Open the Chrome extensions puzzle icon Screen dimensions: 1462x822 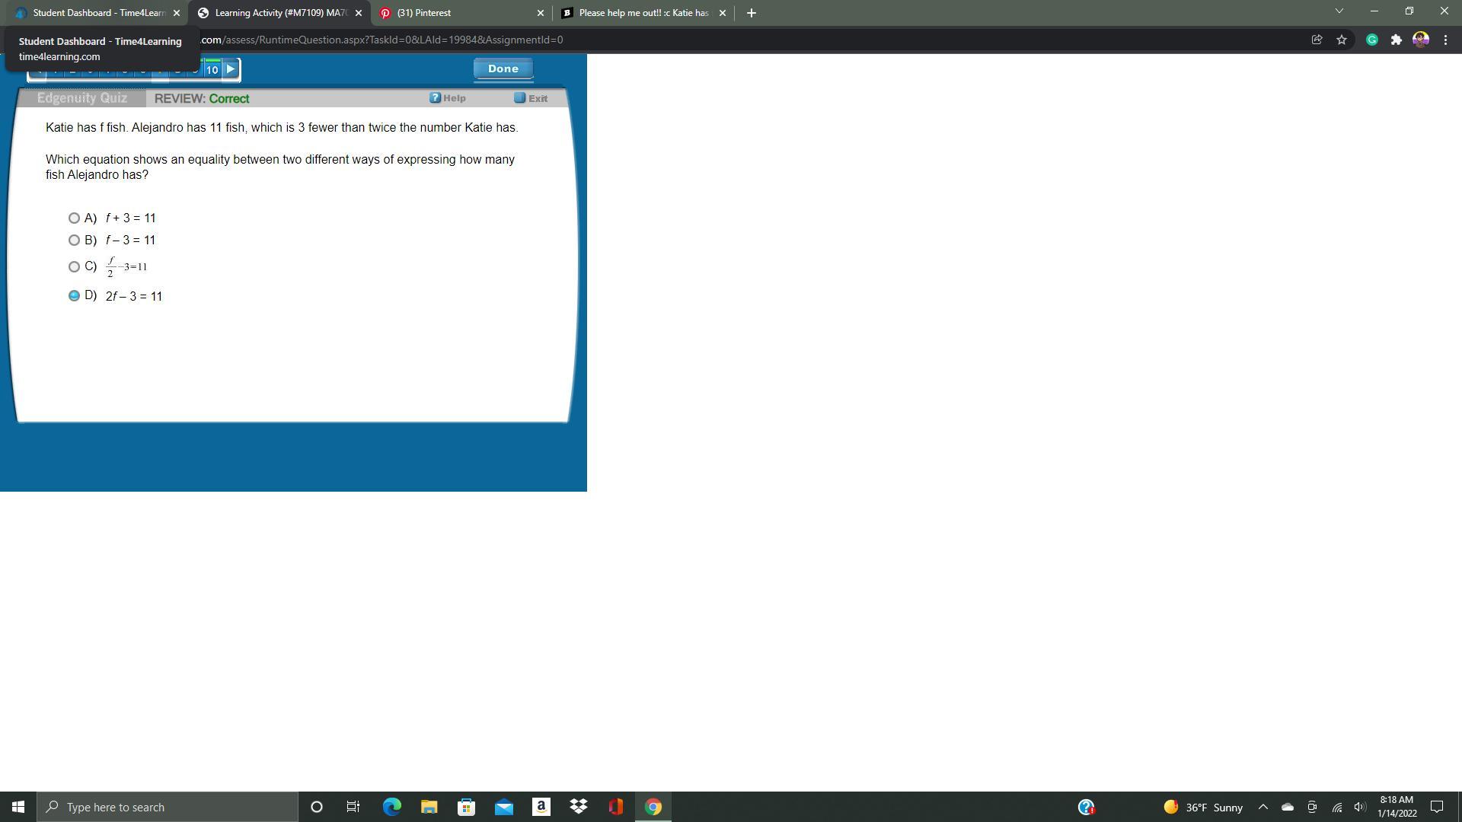(1396, 40)
